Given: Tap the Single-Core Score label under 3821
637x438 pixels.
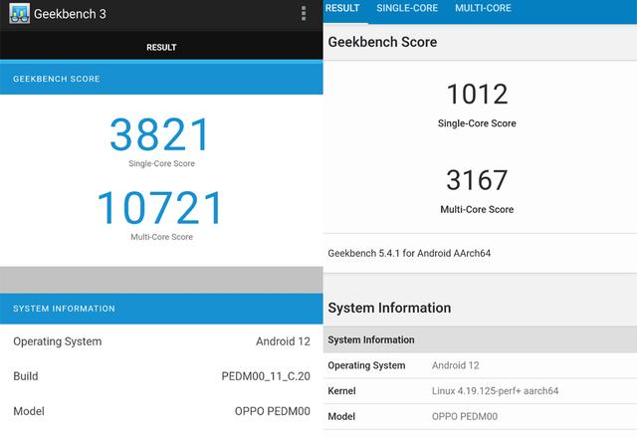Looking at the screenshot, I should point(161,163).
